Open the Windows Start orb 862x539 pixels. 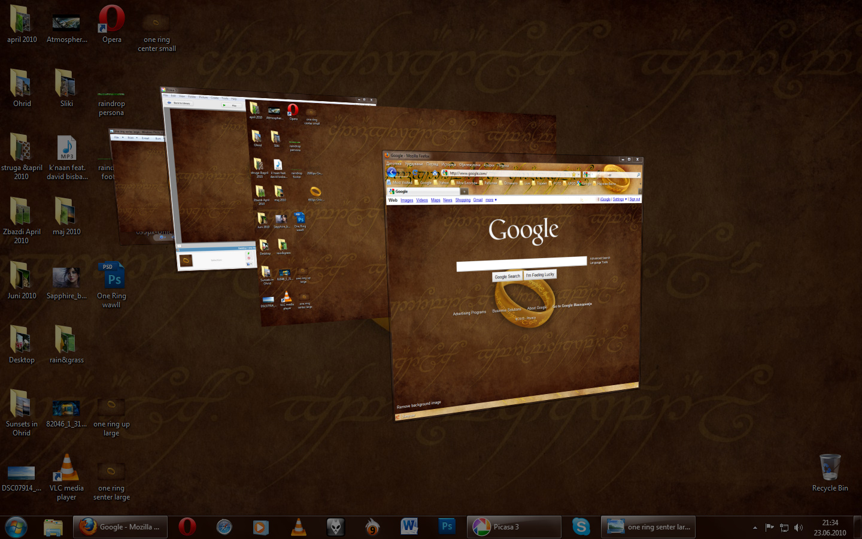[x=16, y=527]
